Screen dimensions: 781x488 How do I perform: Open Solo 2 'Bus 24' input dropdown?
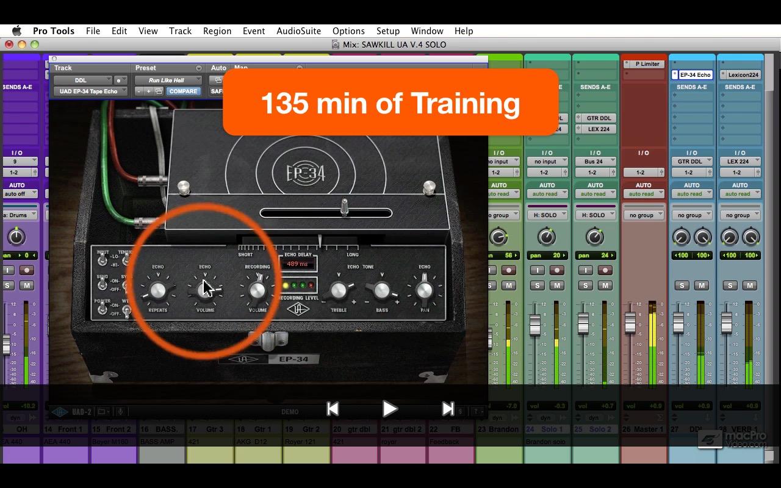(x=595, y=162)
